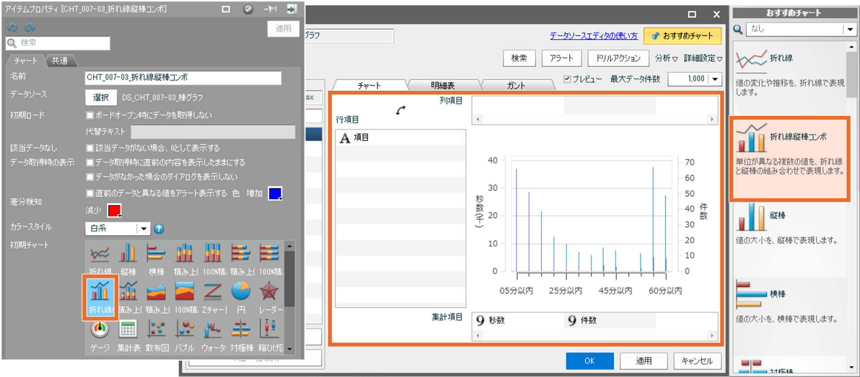860x377 pixels.
Task: Open the color style help question-mark icon
Action: [159, 229]
